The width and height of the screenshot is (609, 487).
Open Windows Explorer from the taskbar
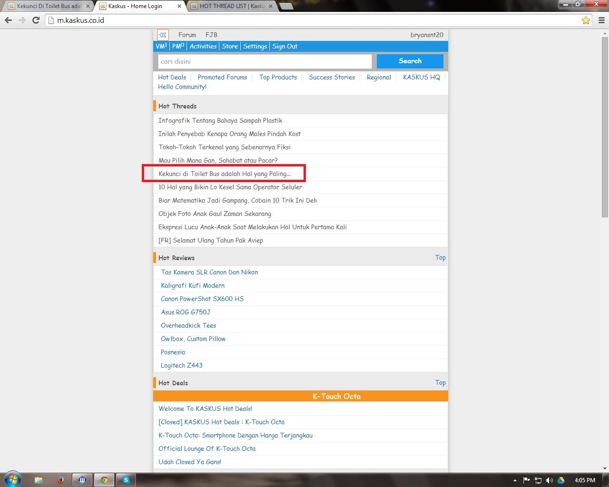coord(39,480)
